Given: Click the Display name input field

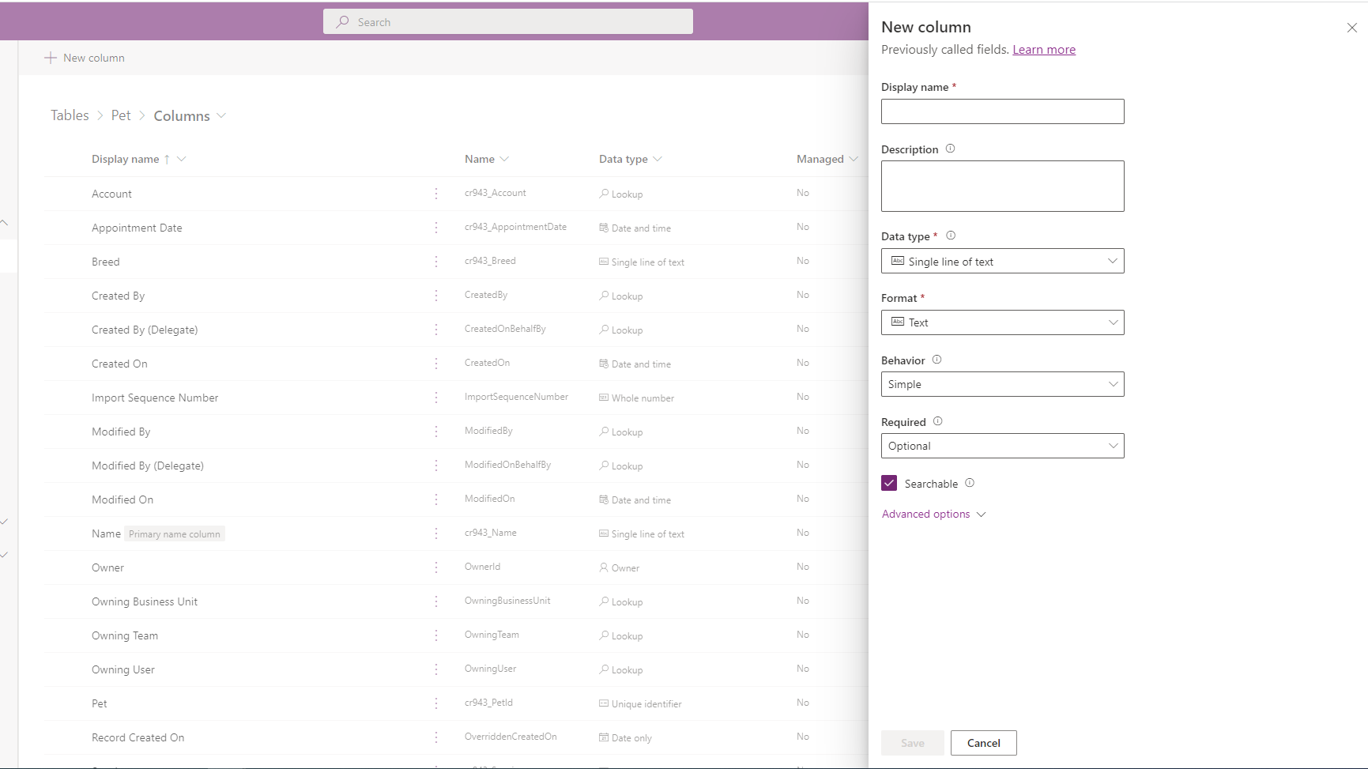Looking at the screenshot, I should coord(1002,111).
